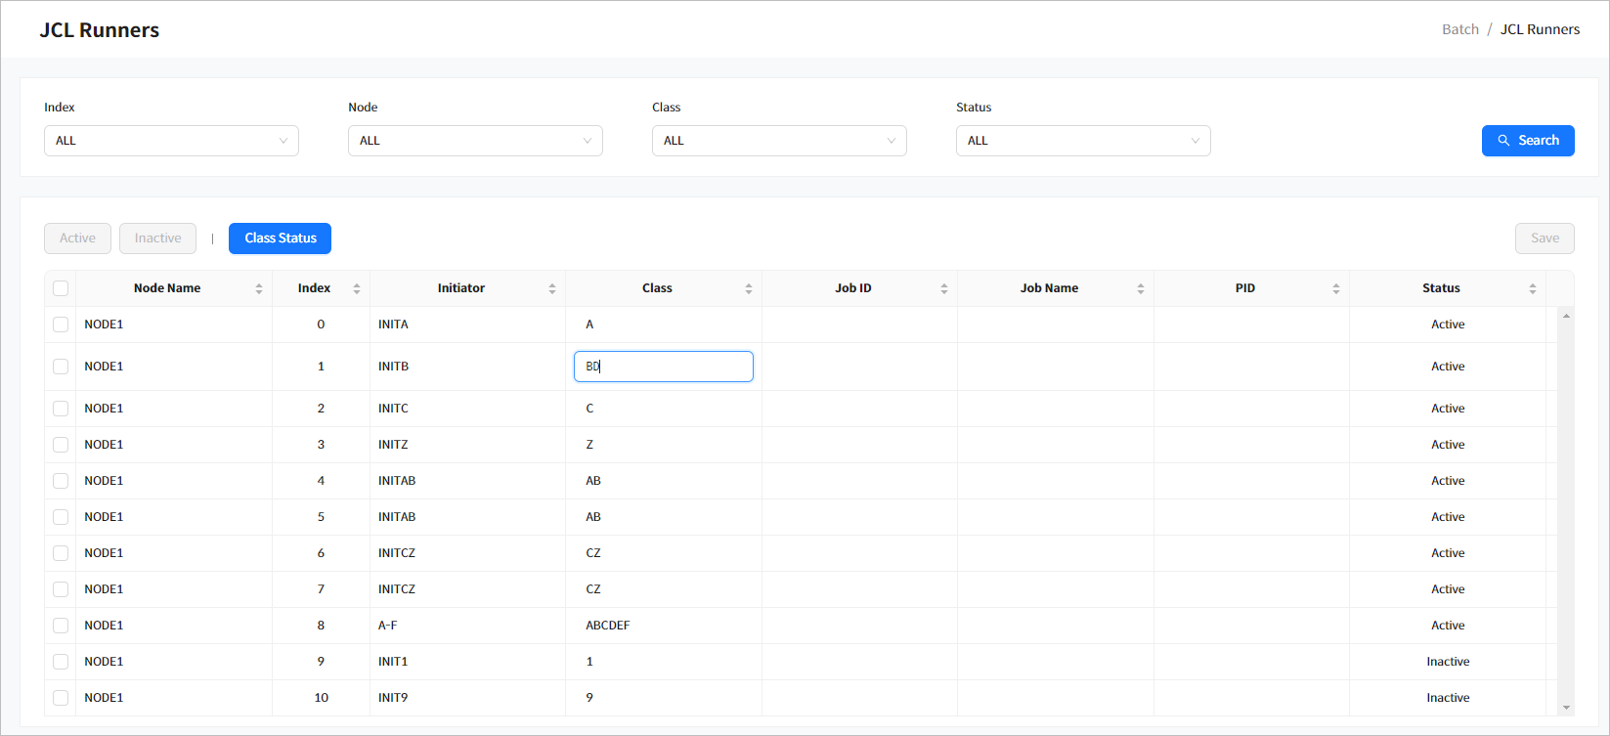Click the Class Status button

[x=280, y=238]
